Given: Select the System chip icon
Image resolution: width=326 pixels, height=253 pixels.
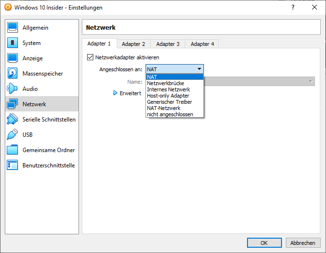Looking at the screenshot, I should coord(12,43).
